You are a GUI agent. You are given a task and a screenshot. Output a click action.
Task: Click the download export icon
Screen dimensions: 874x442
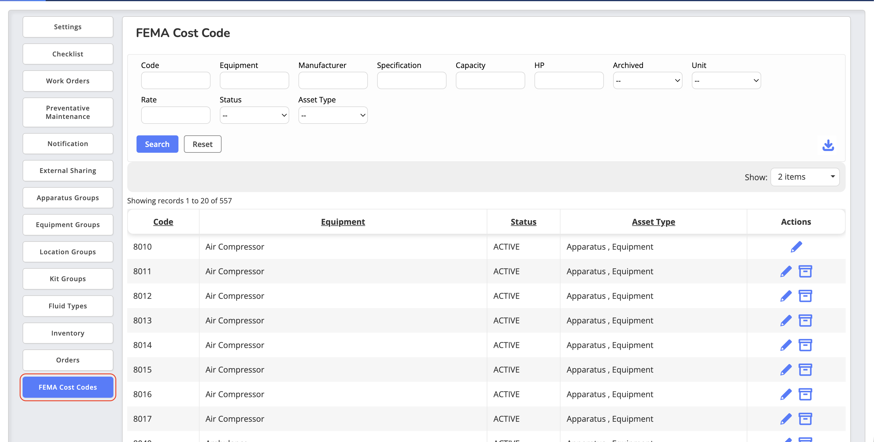click(x=828, y=145)
